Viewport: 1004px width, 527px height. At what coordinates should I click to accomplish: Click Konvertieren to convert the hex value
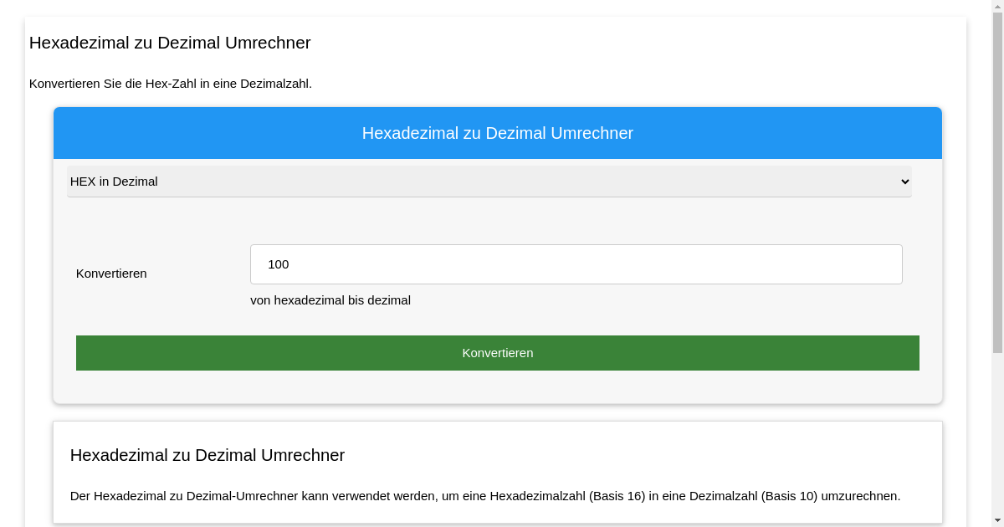(498, 352)
